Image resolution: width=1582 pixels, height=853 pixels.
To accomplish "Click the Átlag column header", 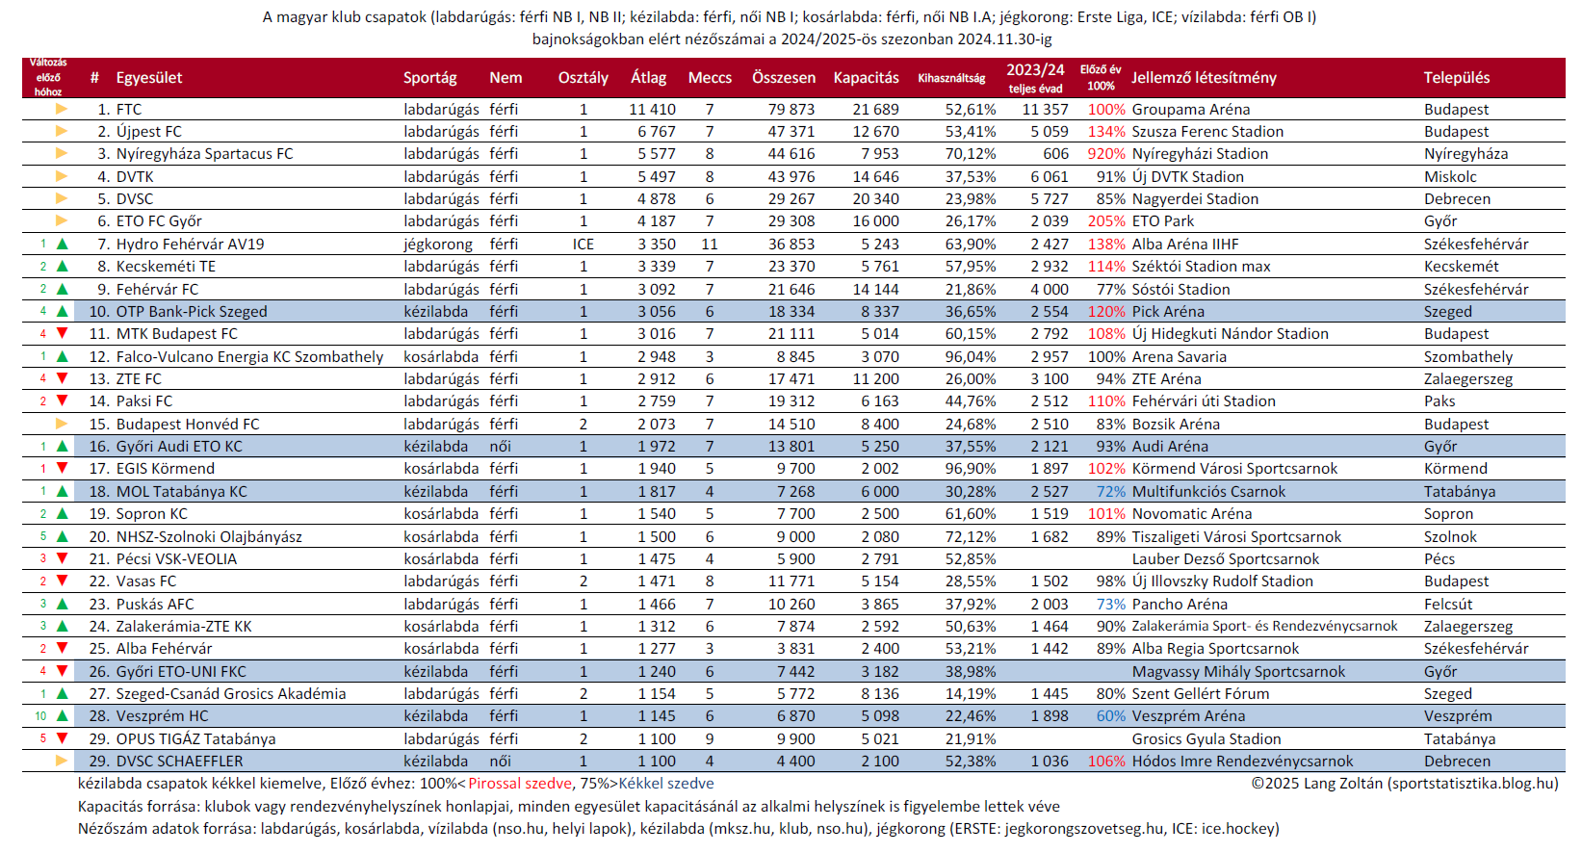I will coord(649,78).
